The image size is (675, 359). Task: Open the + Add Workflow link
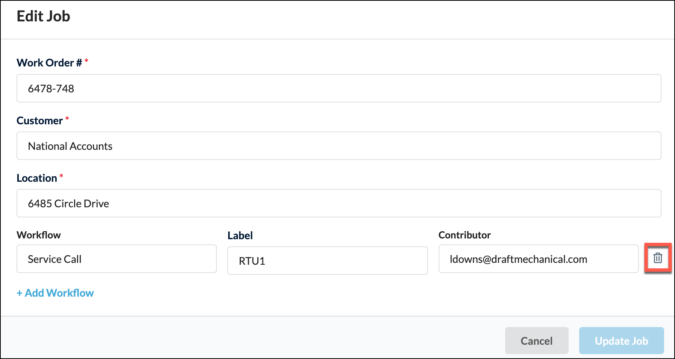(x=55, y=293)
